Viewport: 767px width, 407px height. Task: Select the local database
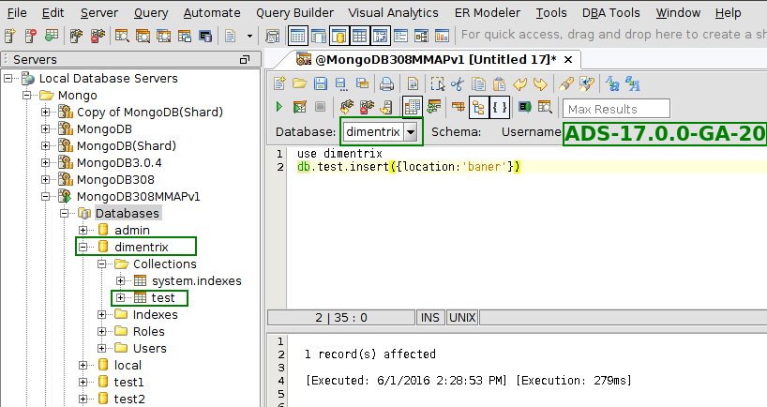click(128, 365)
